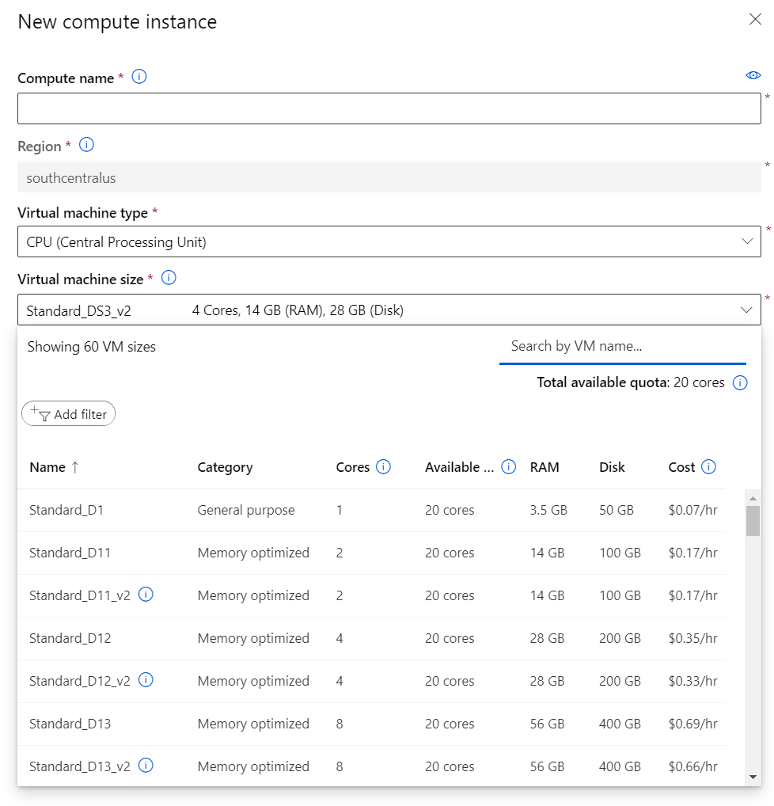
Task: Toggle the eye visibility icon at top right
Action: tap(753, 75)
